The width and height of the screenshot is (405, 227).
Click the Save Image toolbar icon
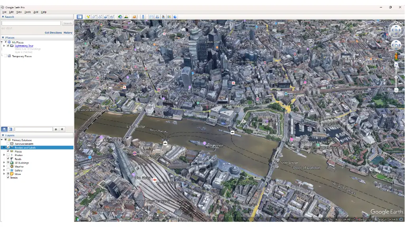(x=163, y=17)
